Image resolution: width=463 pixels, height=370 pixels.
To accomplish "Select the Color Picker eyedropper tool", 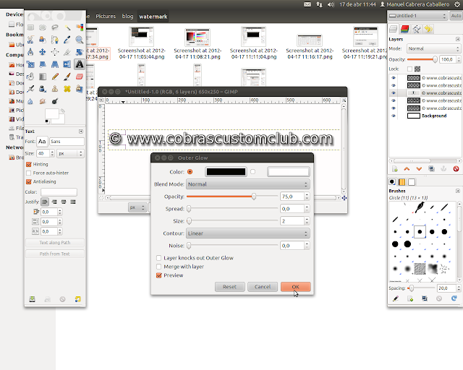I will click(x=67, y=40).
